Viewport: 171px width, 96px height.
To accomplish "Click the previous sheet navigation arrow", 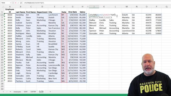I will (x=3, y=92).
